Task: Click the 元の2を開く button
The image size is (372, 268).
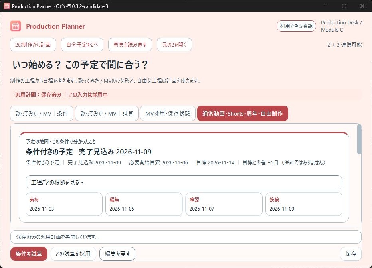Action: tap(174, 45)
